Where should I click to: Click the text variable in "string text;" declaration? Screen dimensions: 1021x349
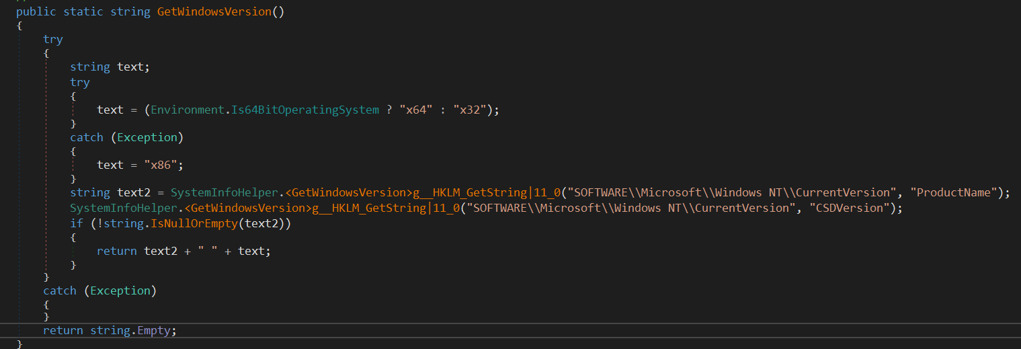pos(130,67)
